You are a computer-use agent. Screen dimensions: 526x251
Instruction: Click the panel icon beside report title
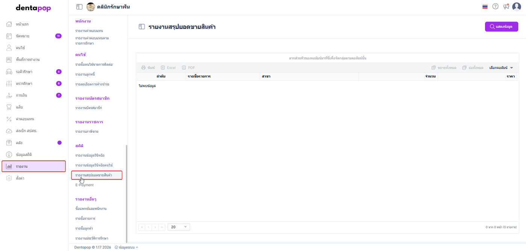(142, 27)
